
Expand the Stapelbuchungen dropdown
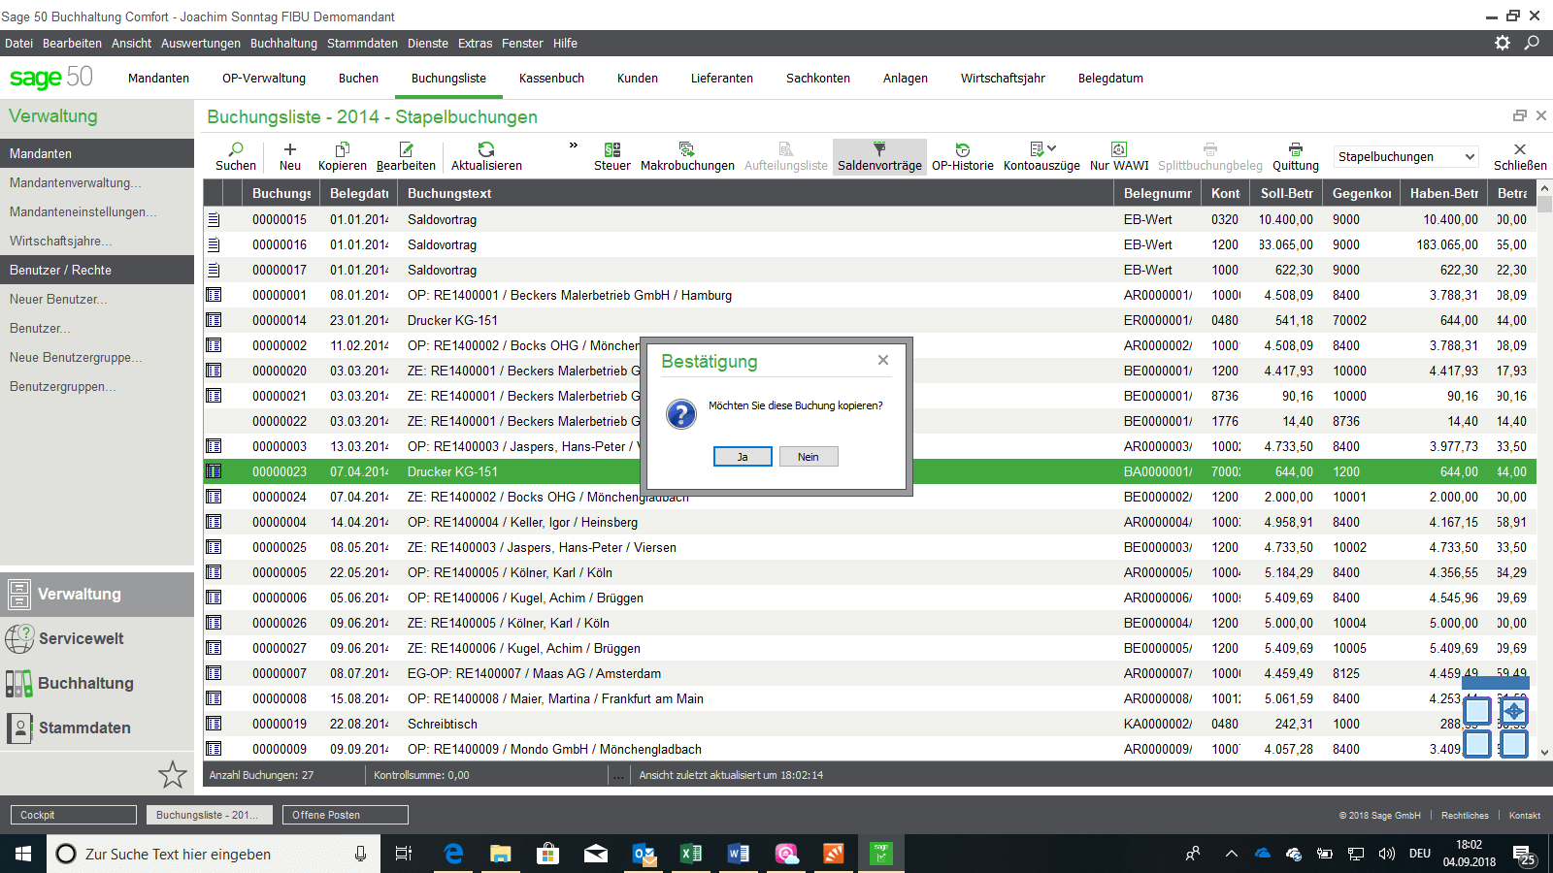click(1470, 157)
